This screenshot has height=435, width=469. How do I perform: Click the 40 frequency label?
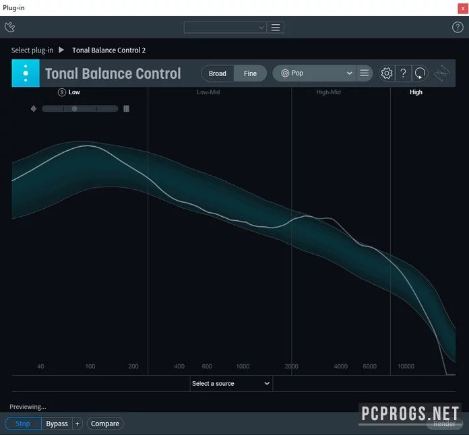click(x=40, y=366)
